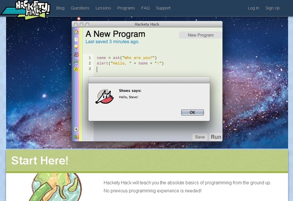
Task: Click the blank page editor icon in sidebar
Action: 76,40
